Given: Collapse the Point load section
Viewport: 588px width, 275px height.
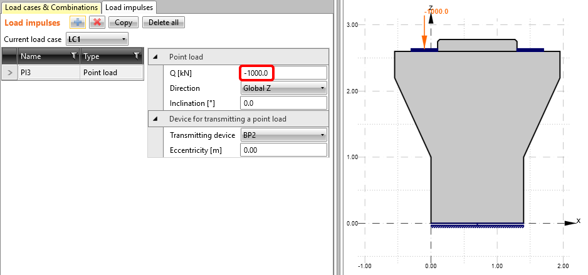Looking at the screenshot, I should [155, 57].
